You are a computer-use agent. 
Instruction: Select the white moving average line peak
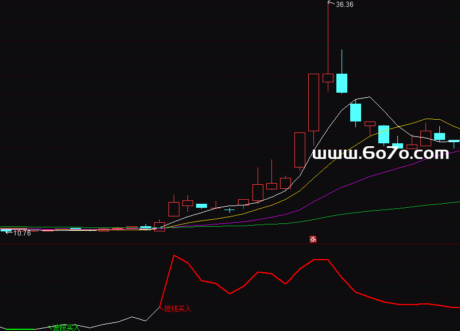[368, 97]
